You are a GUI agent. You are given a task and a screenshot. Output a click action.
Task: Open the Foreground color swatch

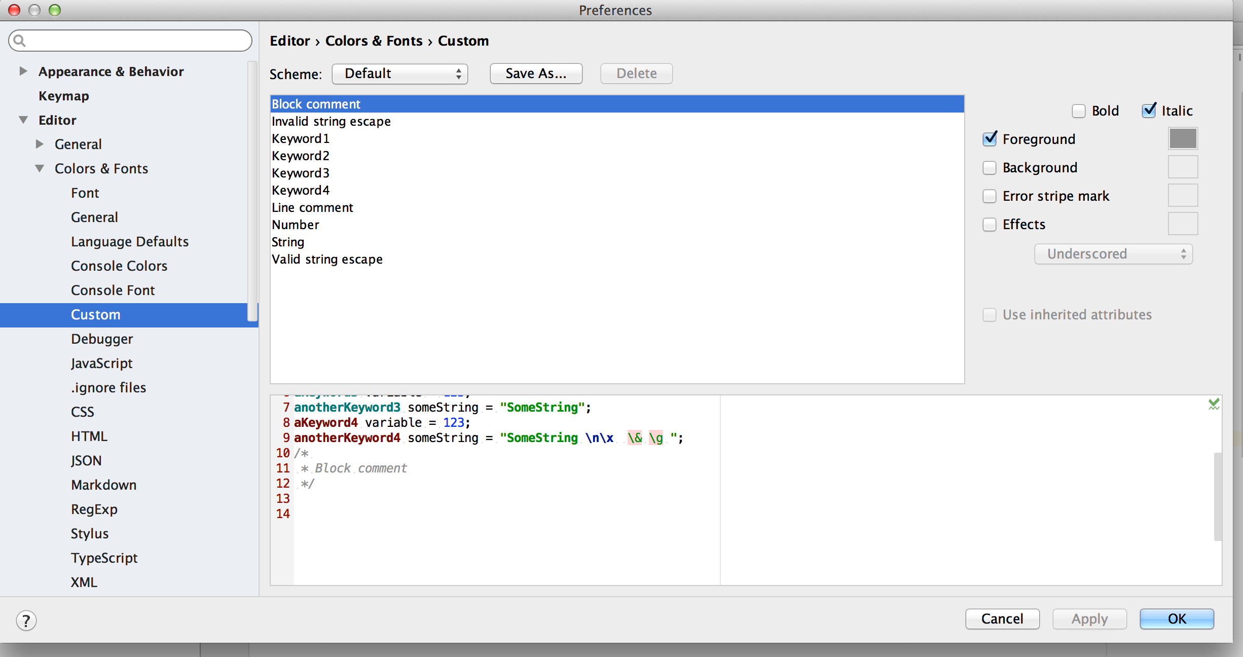pyautogui.click(x=1183, y=139)
